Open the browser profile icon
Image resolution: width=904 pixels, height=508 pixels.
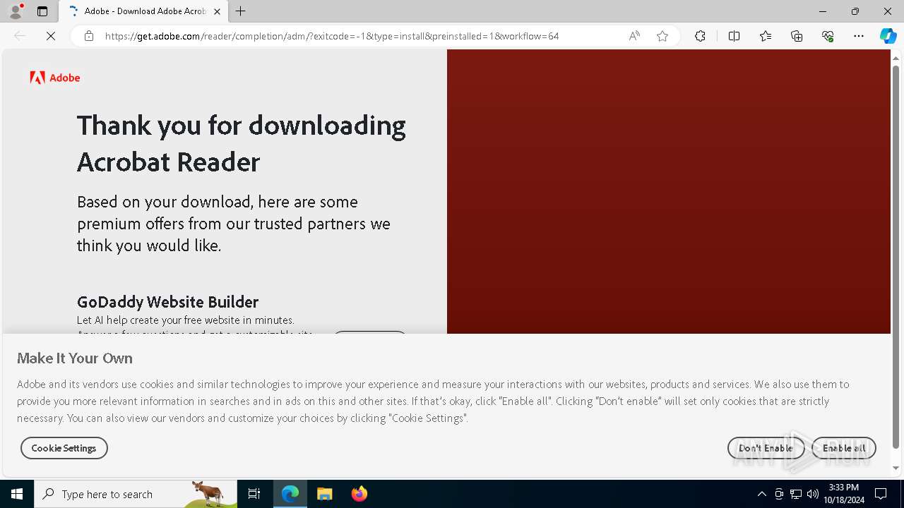16,11
